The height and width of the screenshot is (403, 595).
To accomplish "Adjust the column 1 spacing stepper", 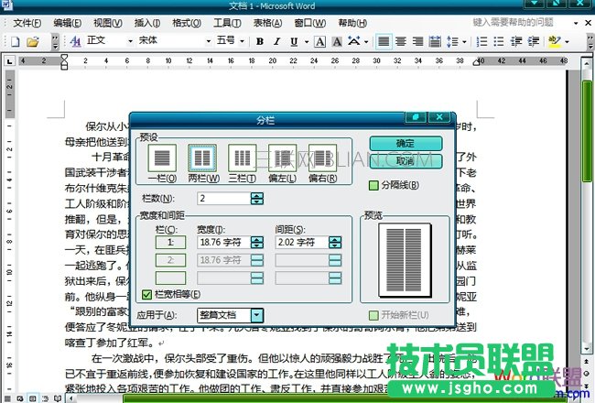I will pyautogui.click(x=335, y=243).
